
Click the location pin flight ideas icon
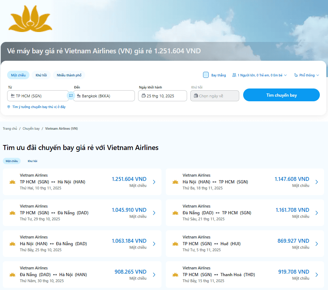pyautogui.click(x=9, y=107)
